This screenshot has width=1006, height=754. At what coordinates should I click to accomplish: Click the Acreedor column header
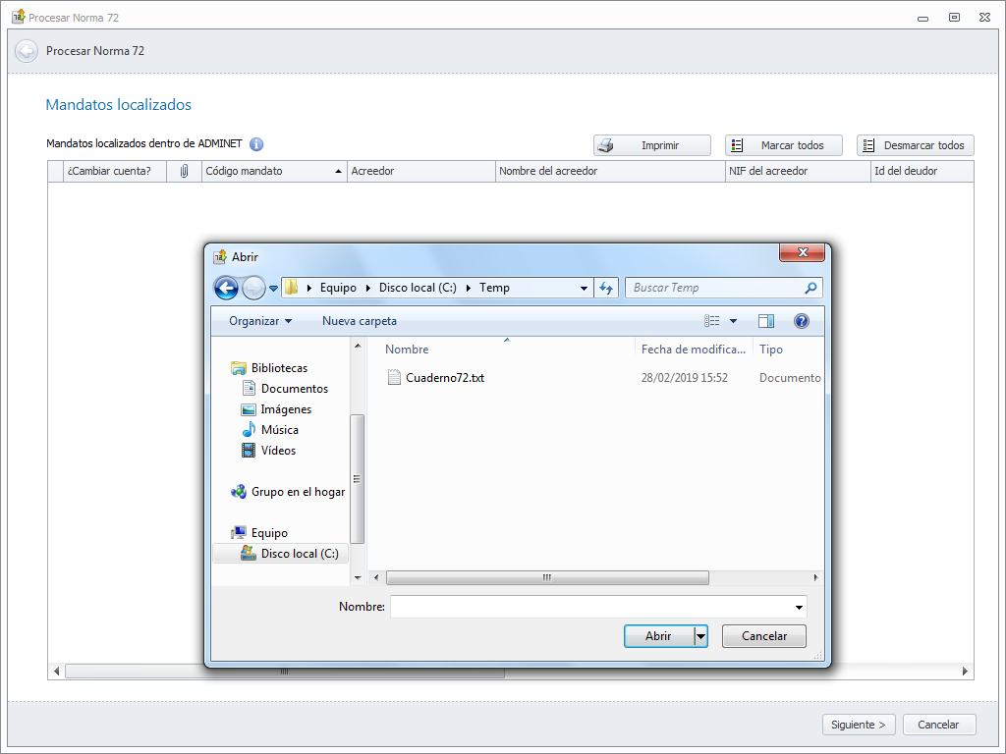(x=420, y=171)
